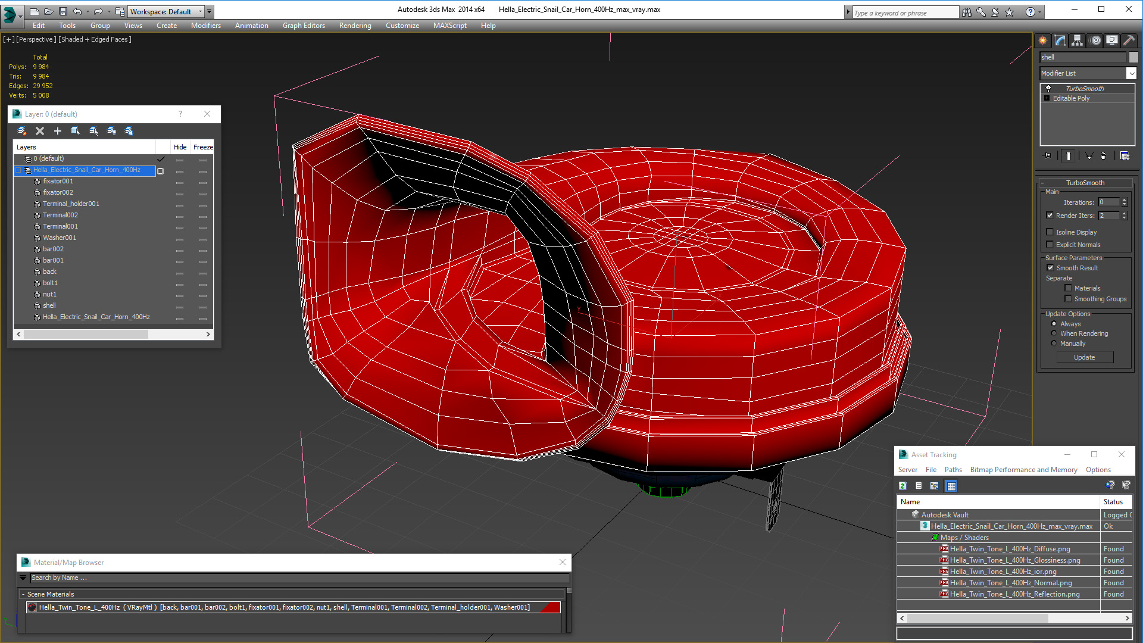The image size is (1143, 643).
Task: Select Always radio button for Update Options
Action: point(1054,323)
